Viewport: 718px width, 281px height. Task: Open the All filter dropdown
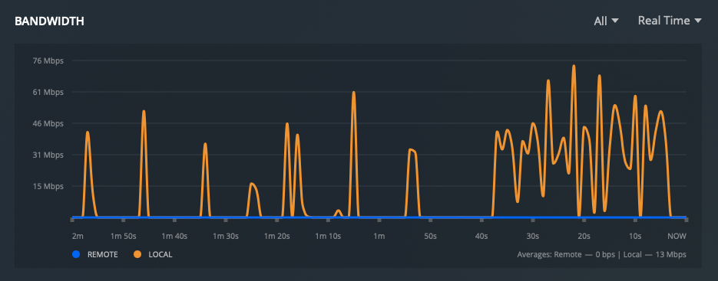click(607, 21)
